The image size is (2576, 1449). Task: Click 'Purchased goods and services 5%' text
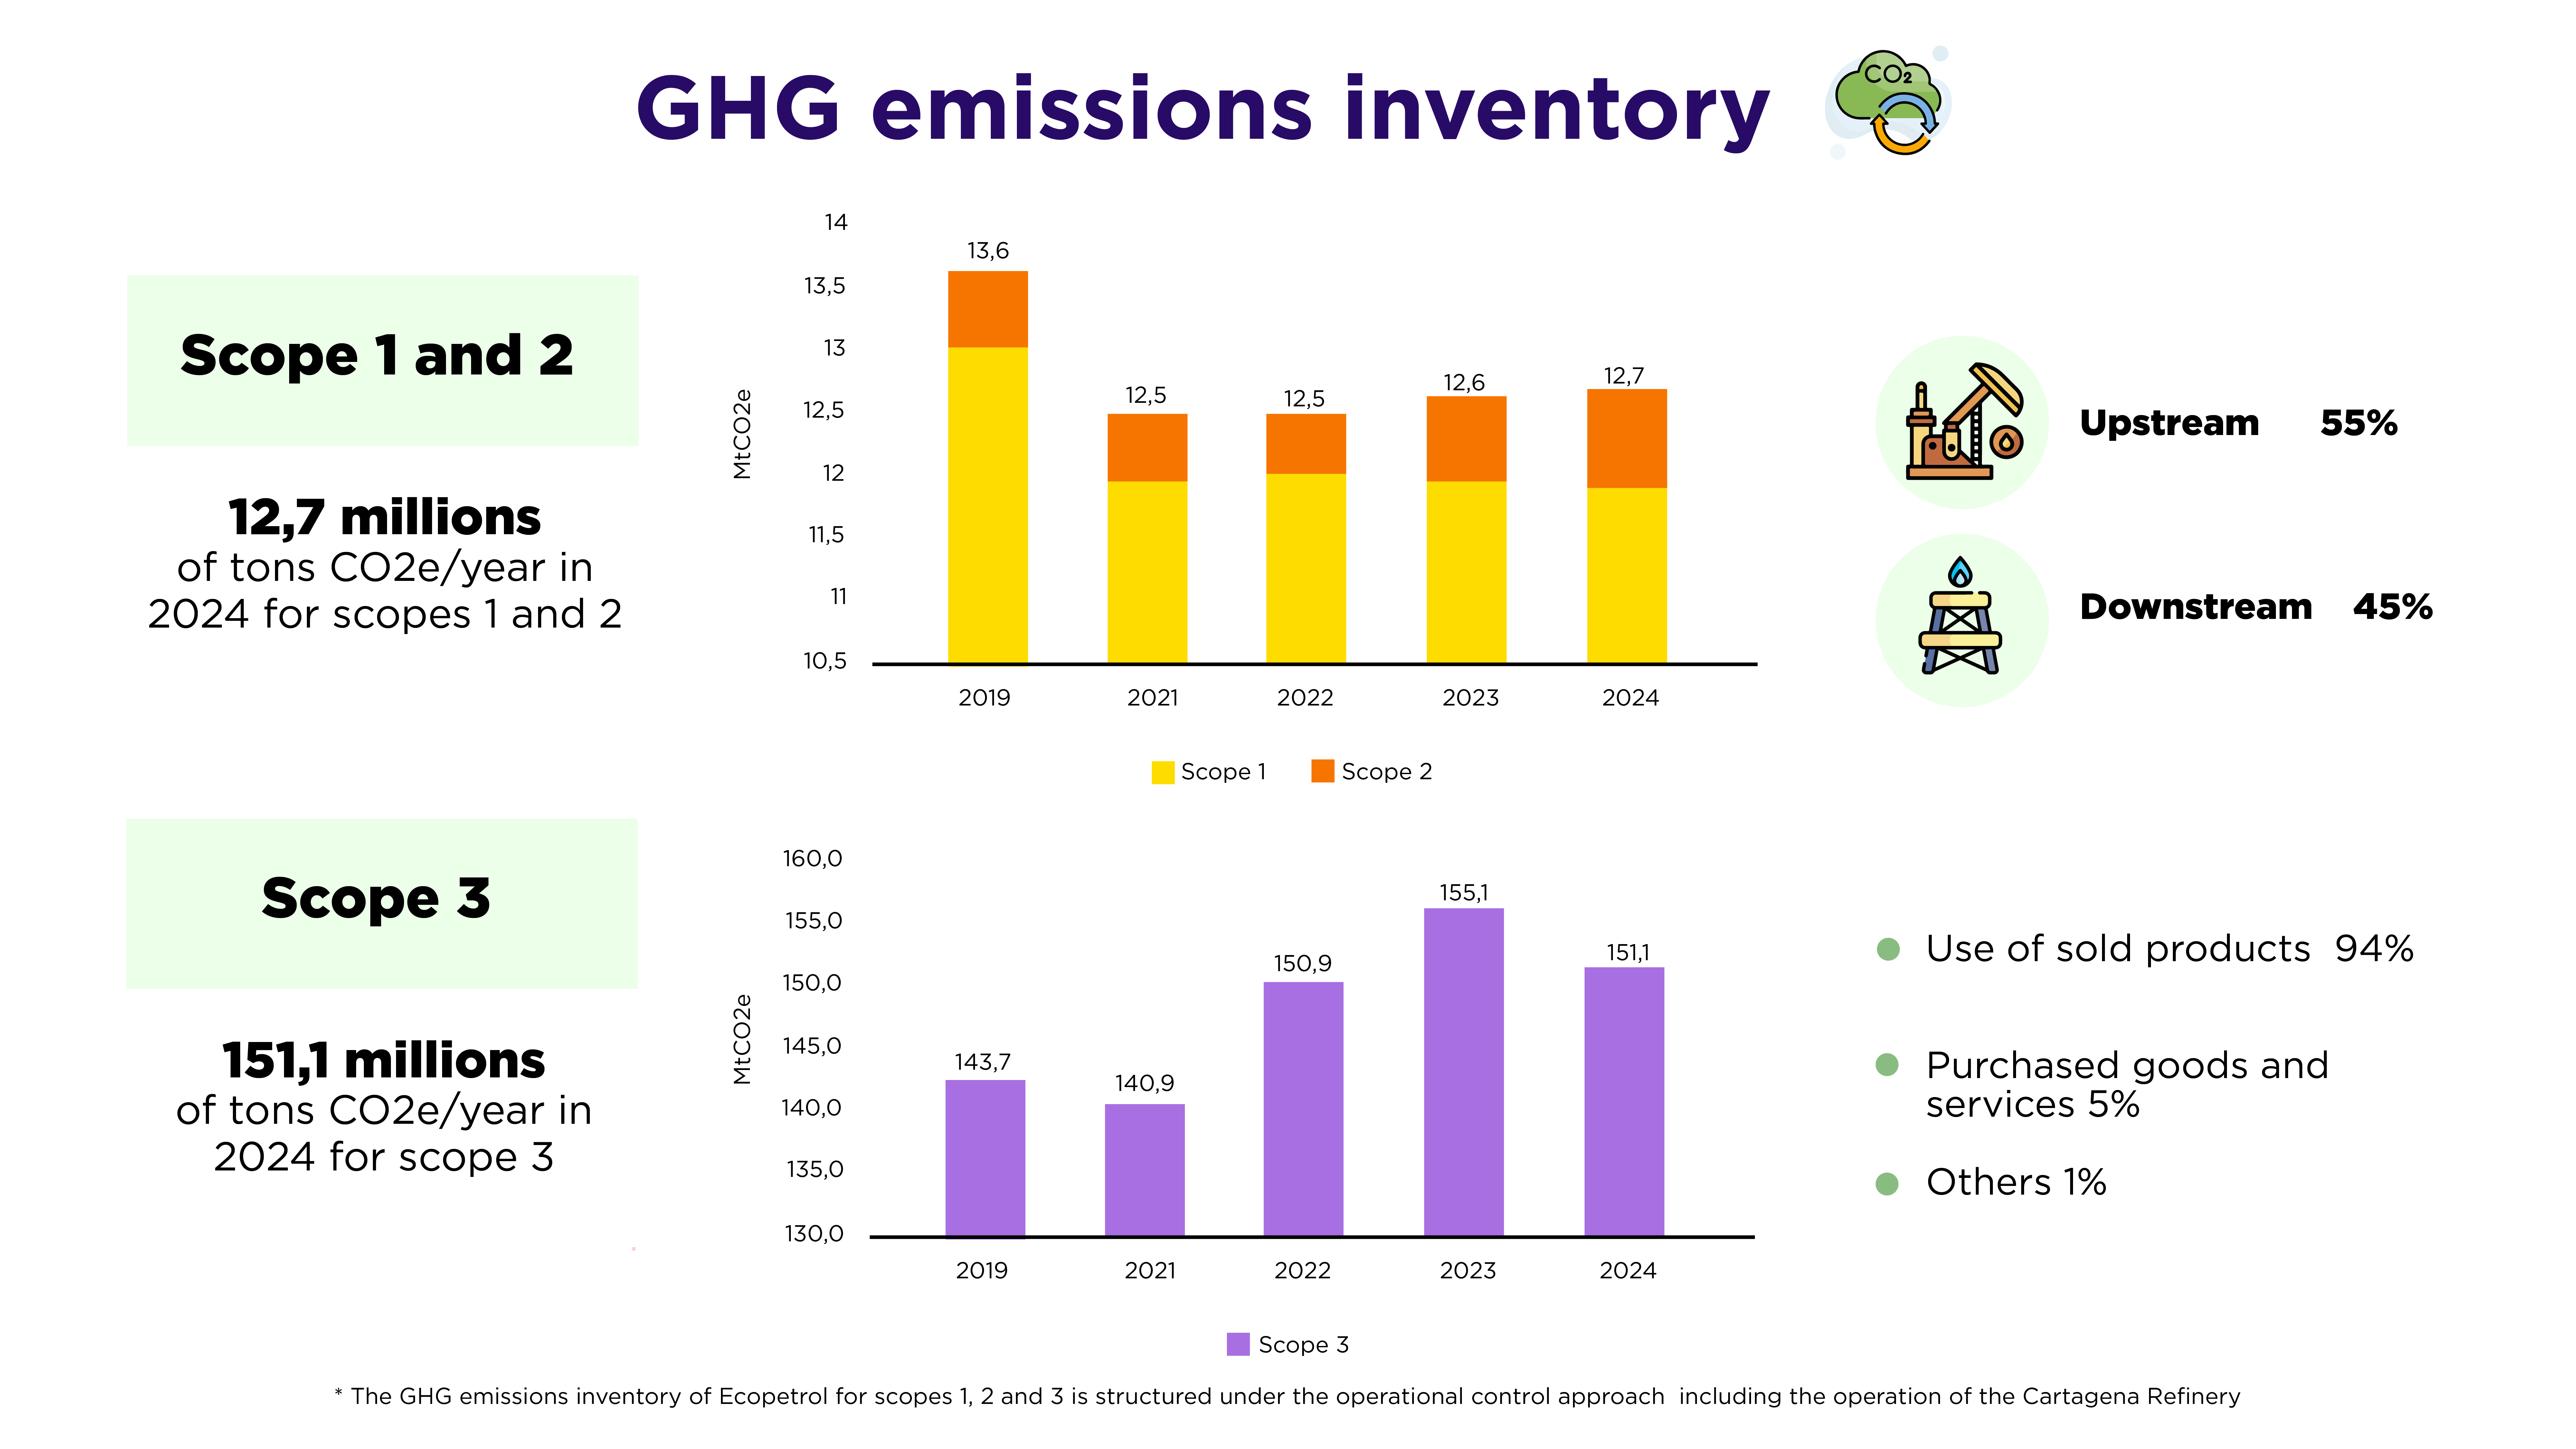coord(2127,1085)
